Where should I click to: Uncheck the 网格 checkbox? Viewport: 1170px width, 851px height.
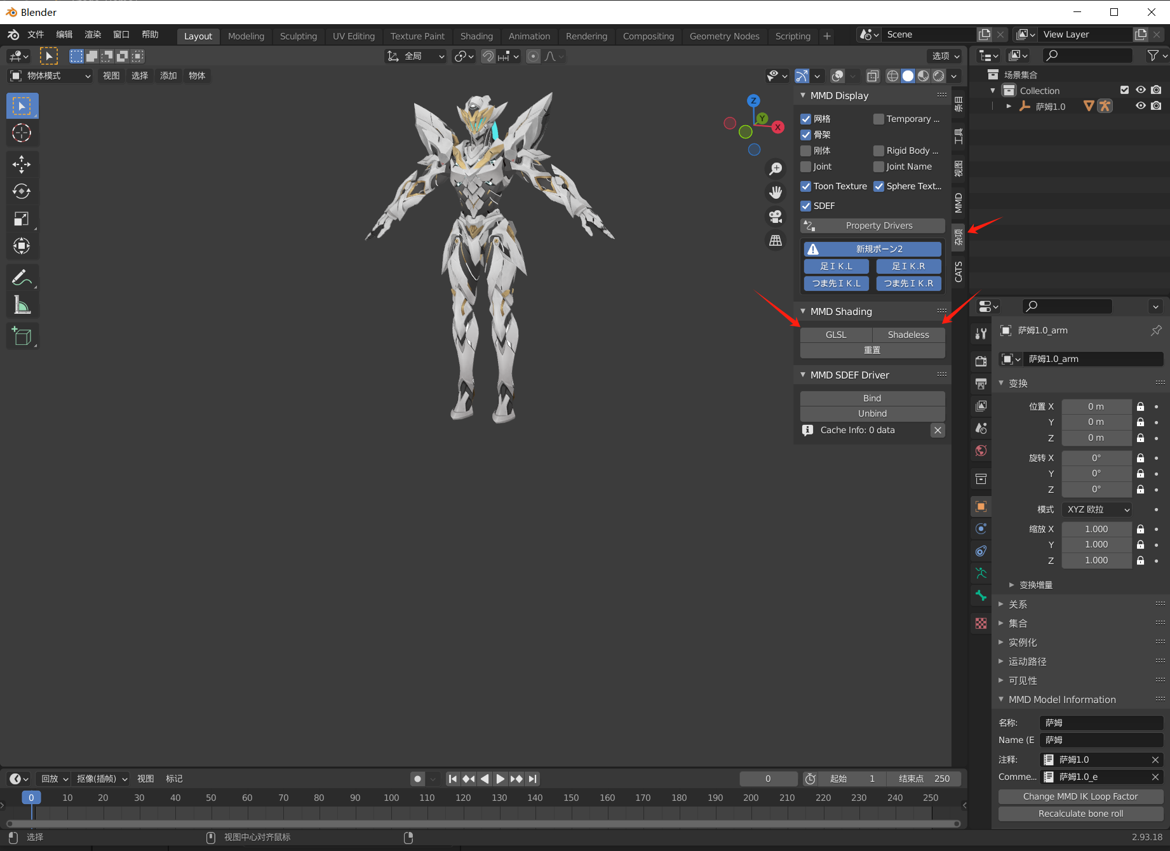(x=805, y=119)
